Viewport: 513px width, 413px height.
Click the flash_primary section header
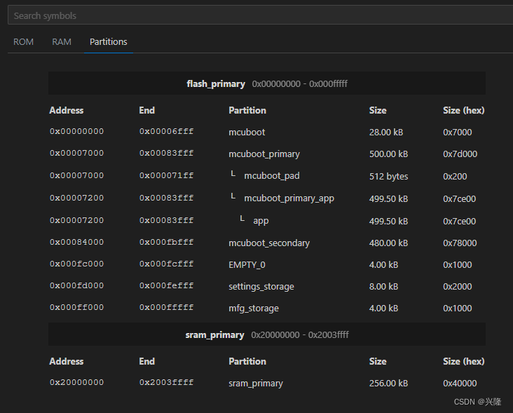[x=267, y=83]
